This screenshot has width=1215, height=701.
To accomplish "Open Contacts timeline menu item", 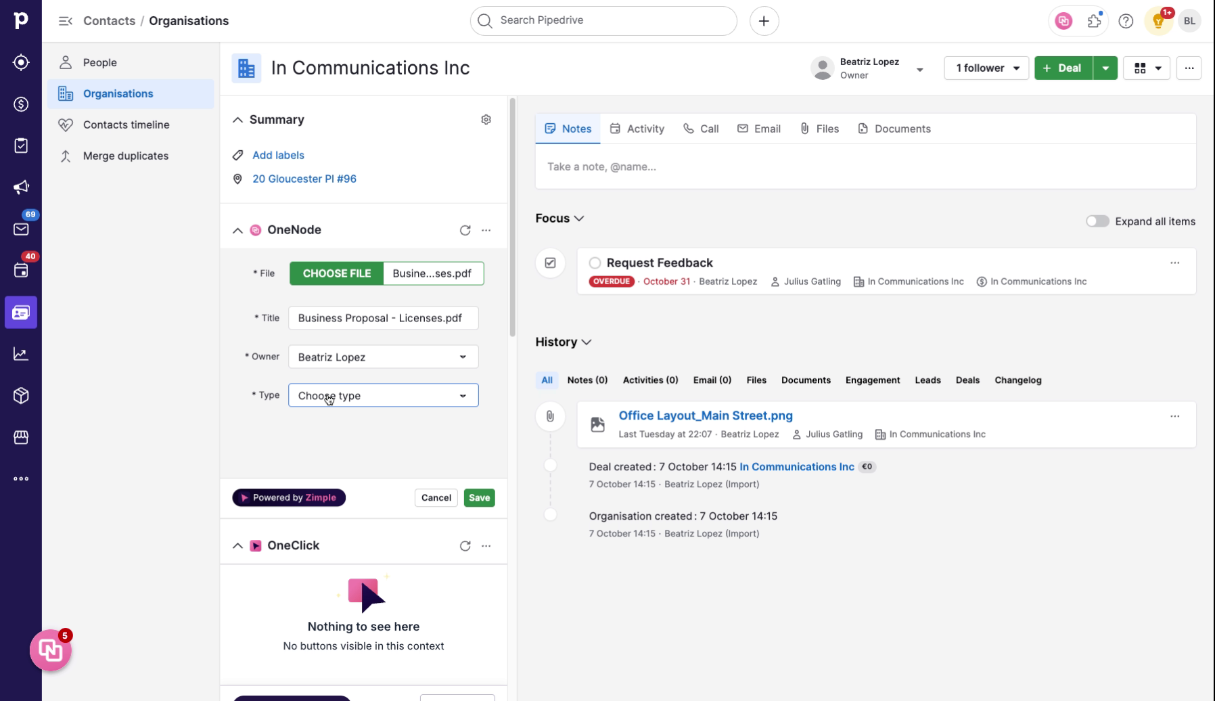I will click(x=131, y=125).
